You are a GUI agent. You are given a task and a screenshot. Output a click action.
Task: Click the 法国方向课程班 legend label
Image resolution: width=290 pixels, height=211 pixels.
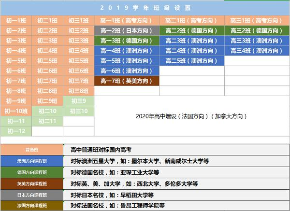31,205
